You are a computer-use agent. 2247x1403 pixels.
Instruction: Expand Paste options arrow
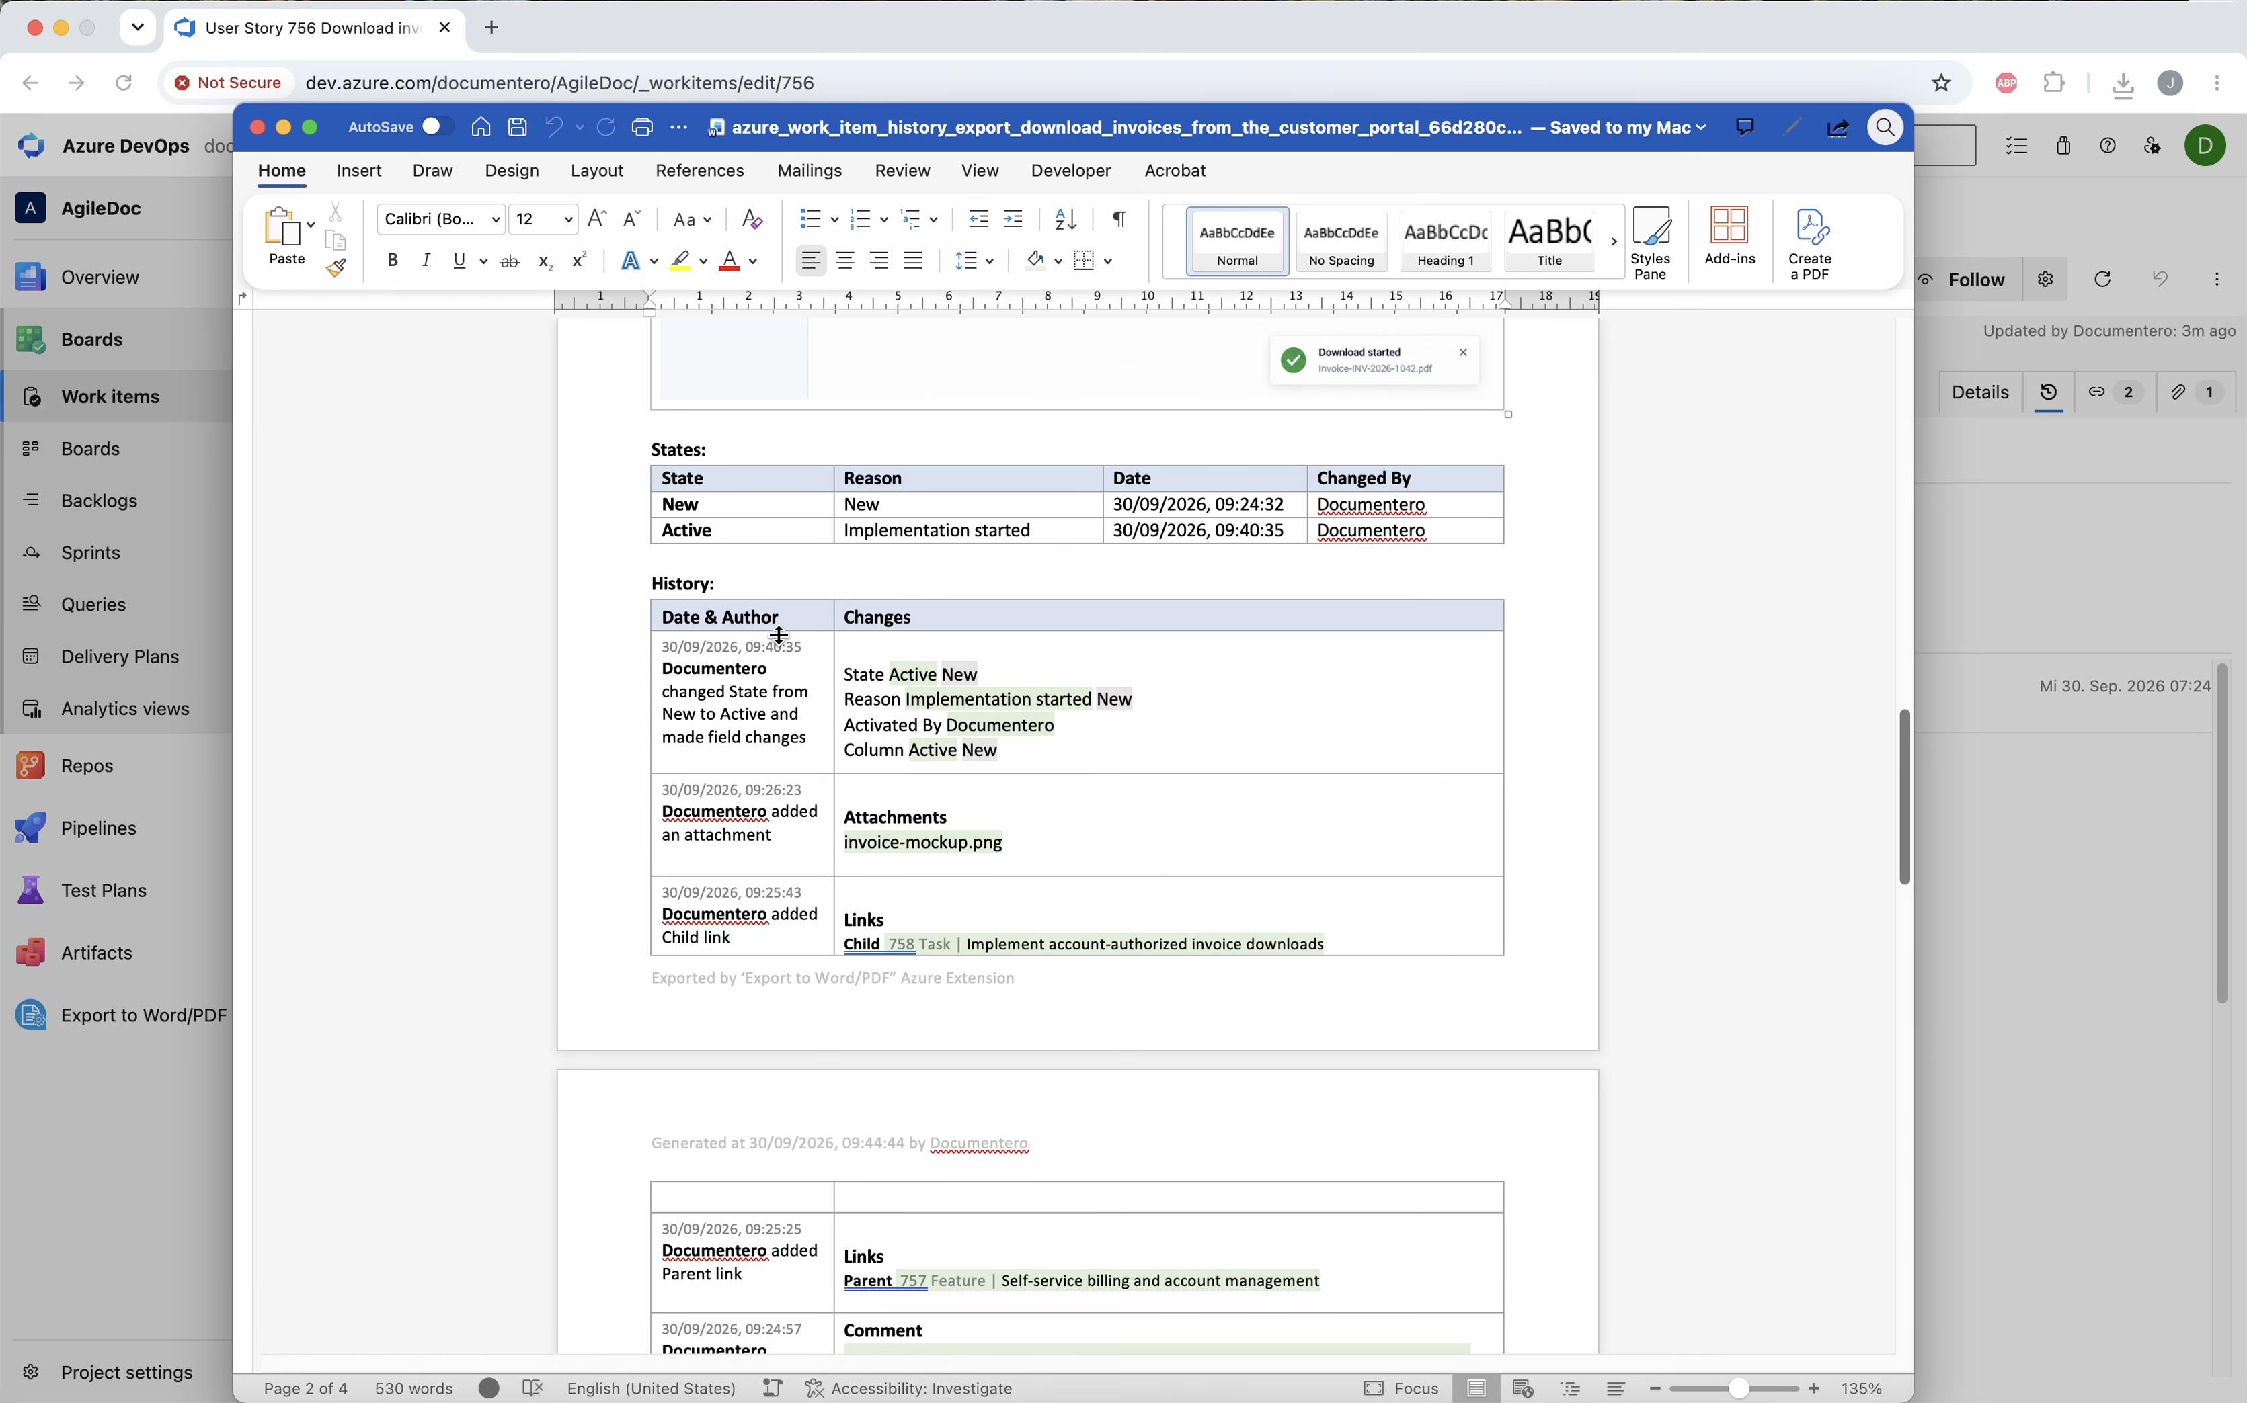point(310,224)
